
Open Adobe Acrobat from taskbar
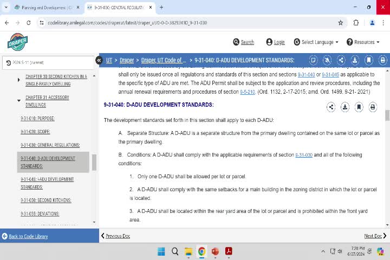click(x=229, y=251)
